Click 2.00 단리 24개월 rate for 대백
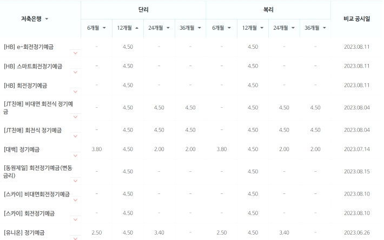This screenshot has height=240, width=384. 159,149
